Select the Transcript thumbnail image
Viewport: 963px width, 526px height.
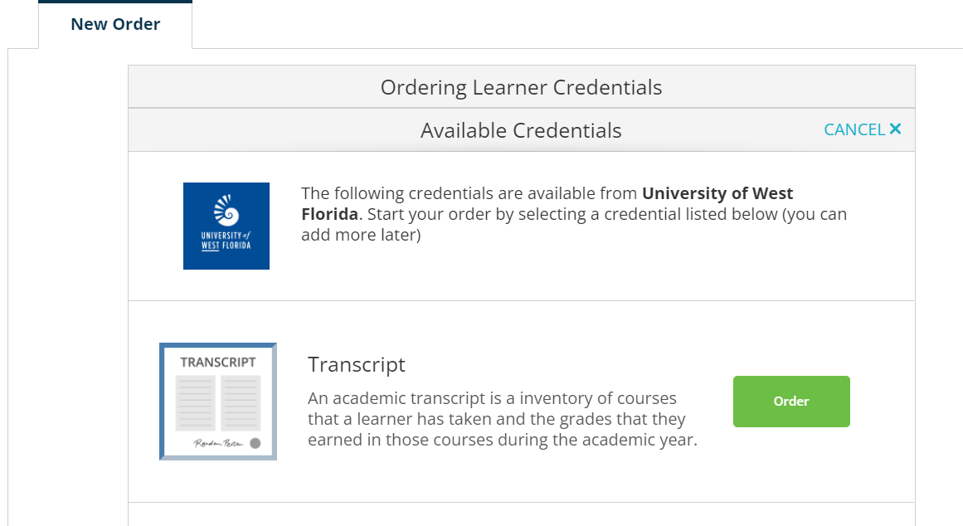pos(218,402)
